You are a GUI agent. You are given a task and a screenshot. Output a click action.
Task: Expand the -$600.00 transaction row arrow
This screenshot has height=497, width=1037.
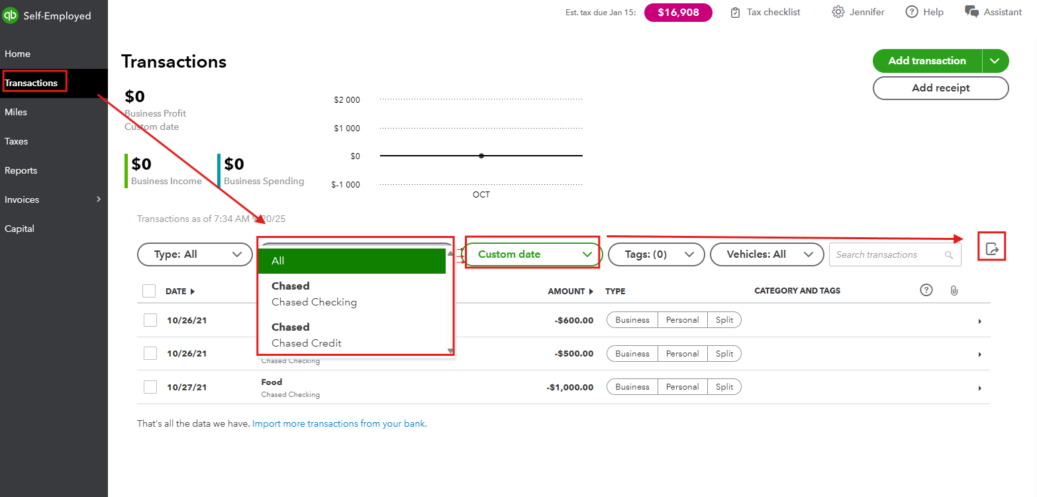pyautogui.click(x=979, y=321)
